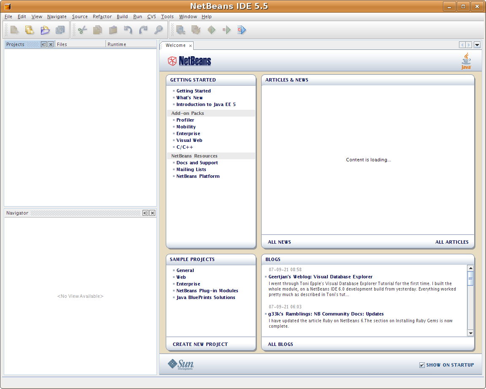486x389 pixels.
Task: Click the Find magnifier icon
Action: click(158, 30)
